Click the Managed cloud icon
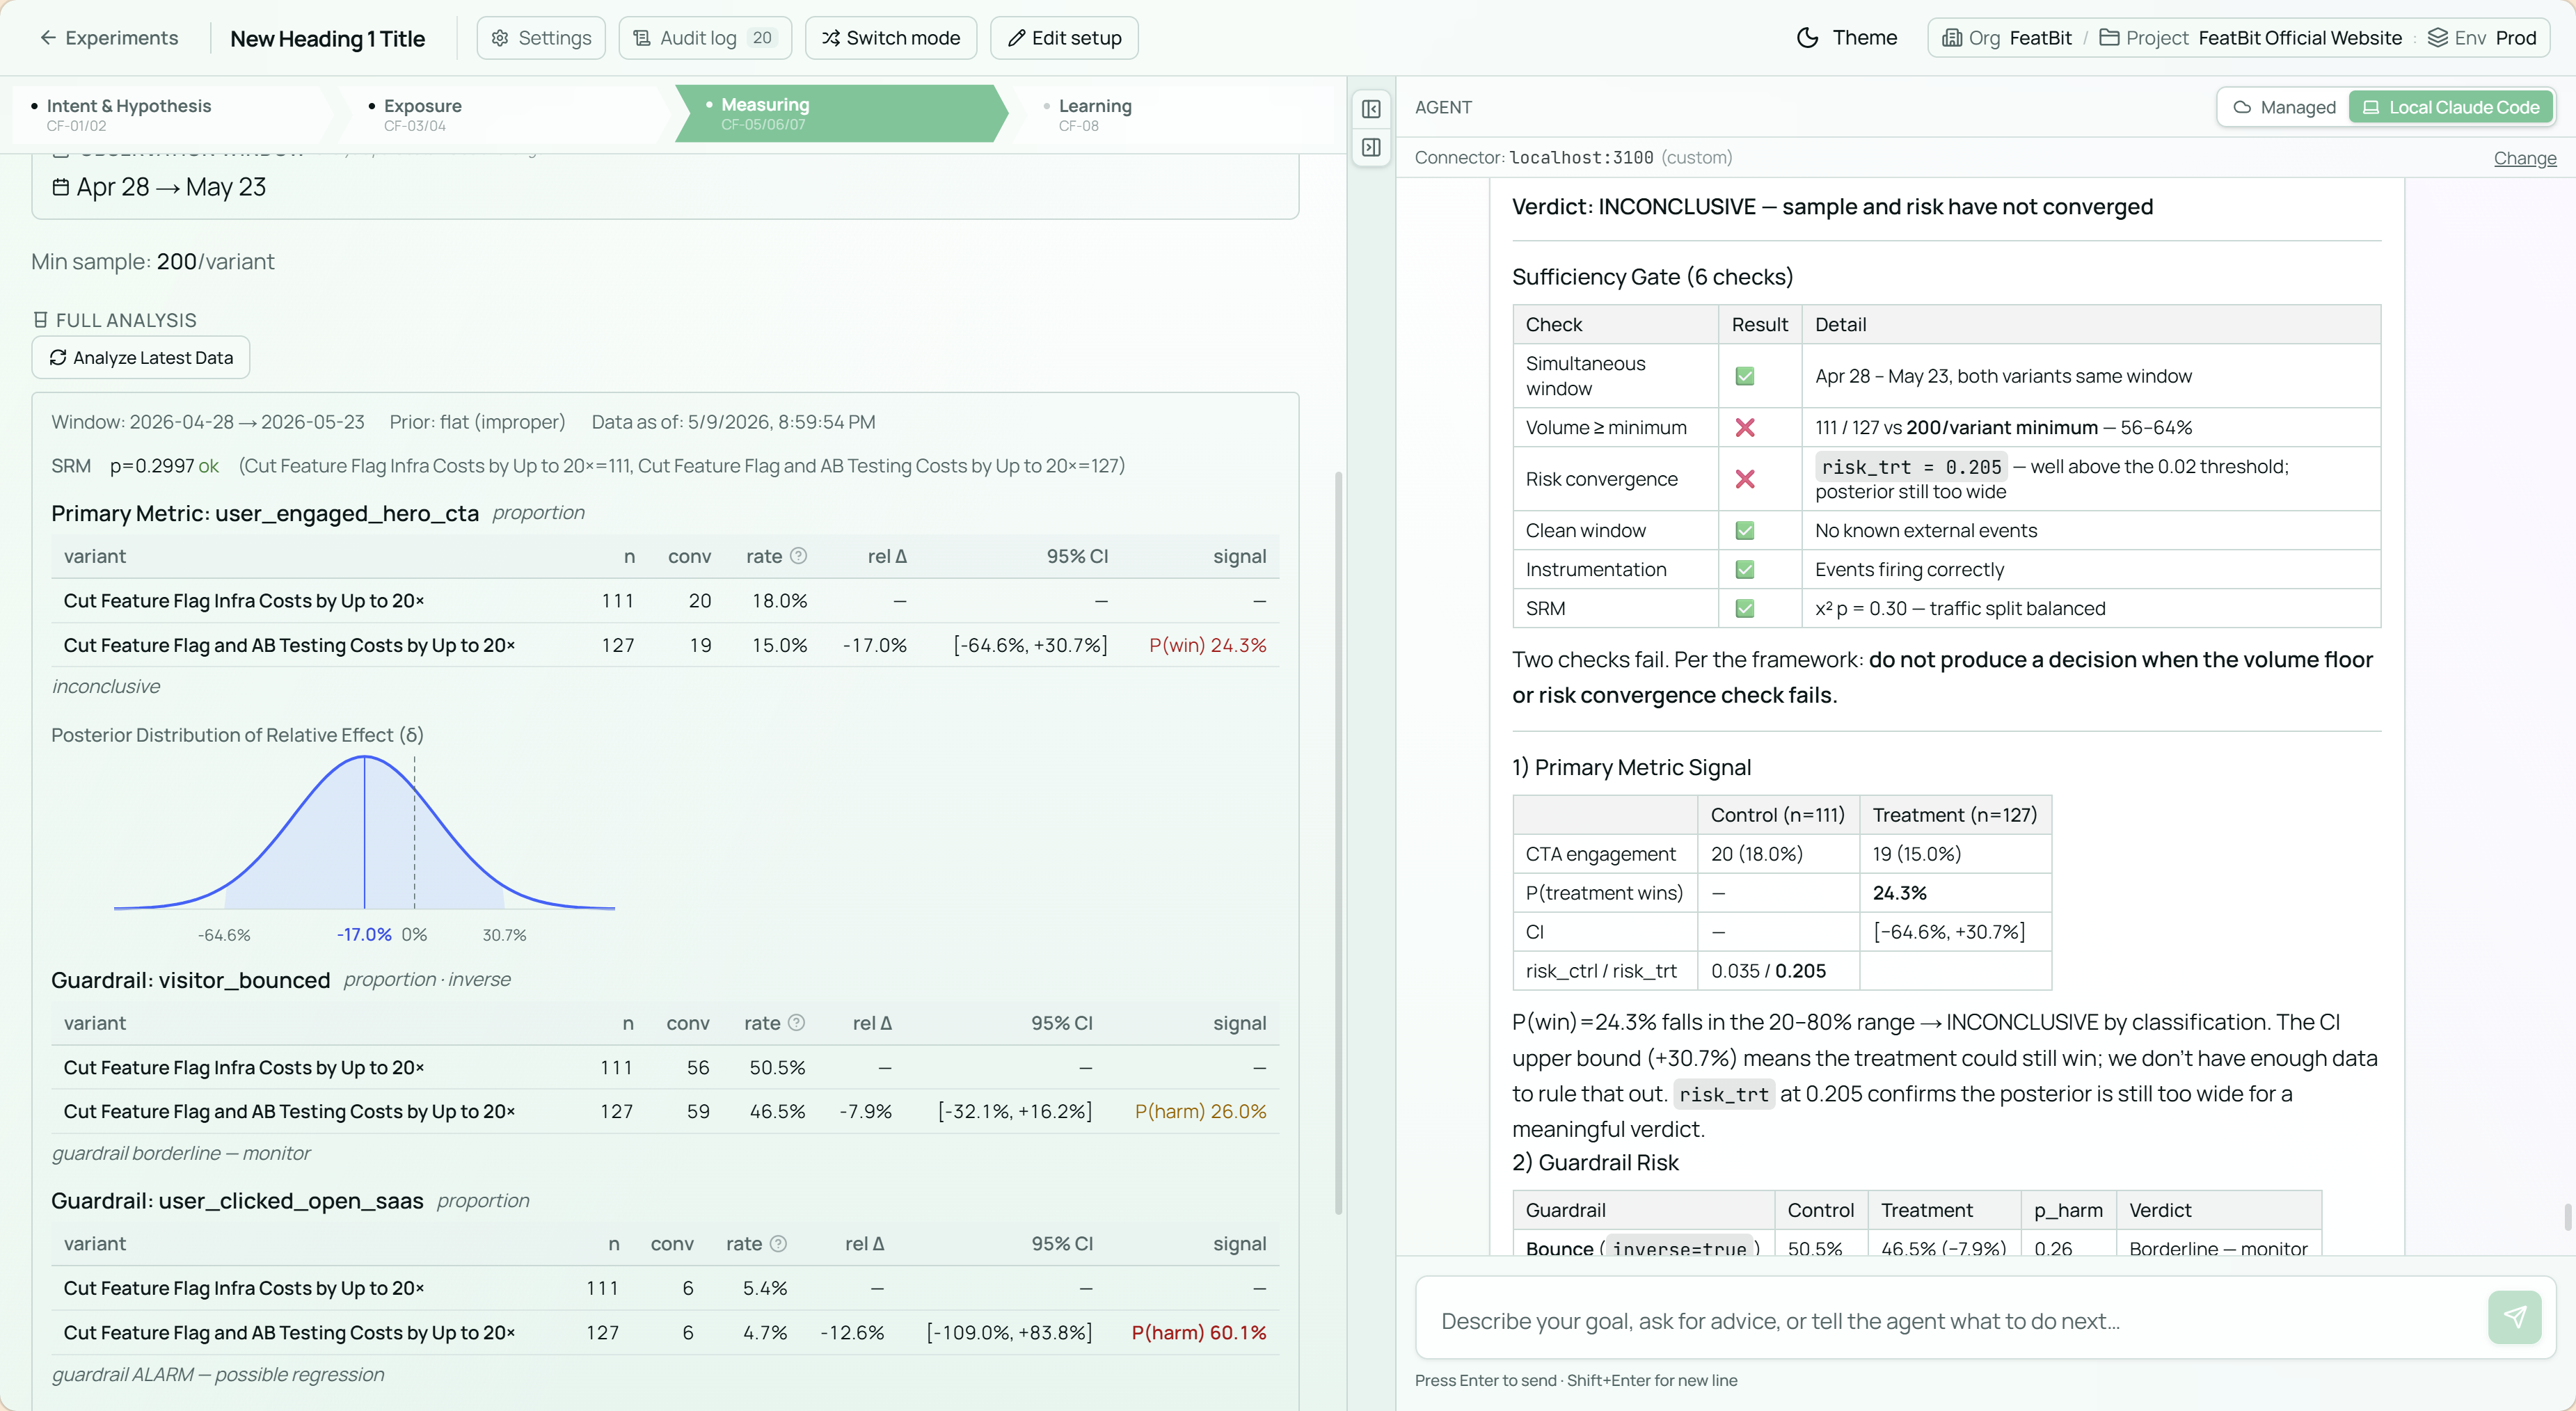The image size is (2576, 1411). (x=2242, y=107)
